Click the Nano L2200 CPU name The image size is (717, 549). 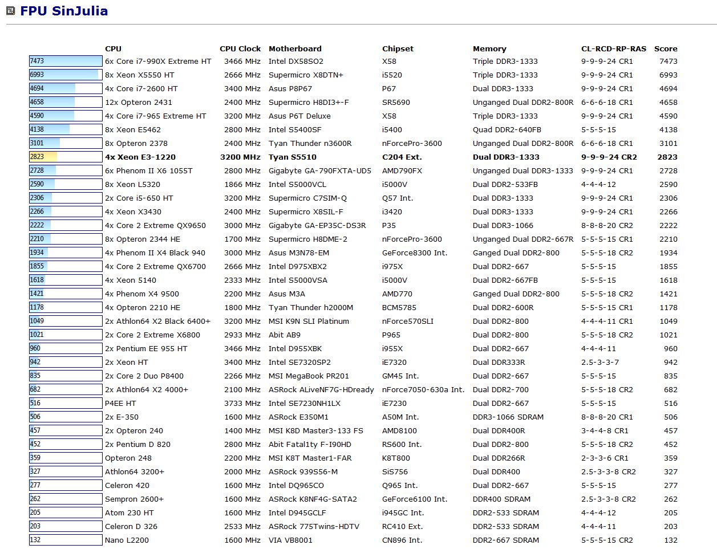coord(127,540)
